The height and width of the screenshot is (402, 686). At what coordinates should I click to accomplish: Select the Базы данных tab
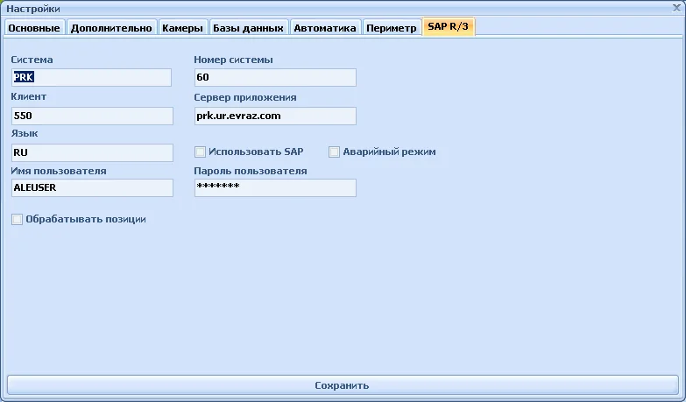point(249,28)
